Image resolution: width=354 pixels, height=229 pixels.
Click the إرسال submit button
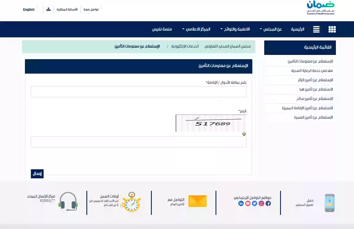pyautogui.click(x=37, y=174)
